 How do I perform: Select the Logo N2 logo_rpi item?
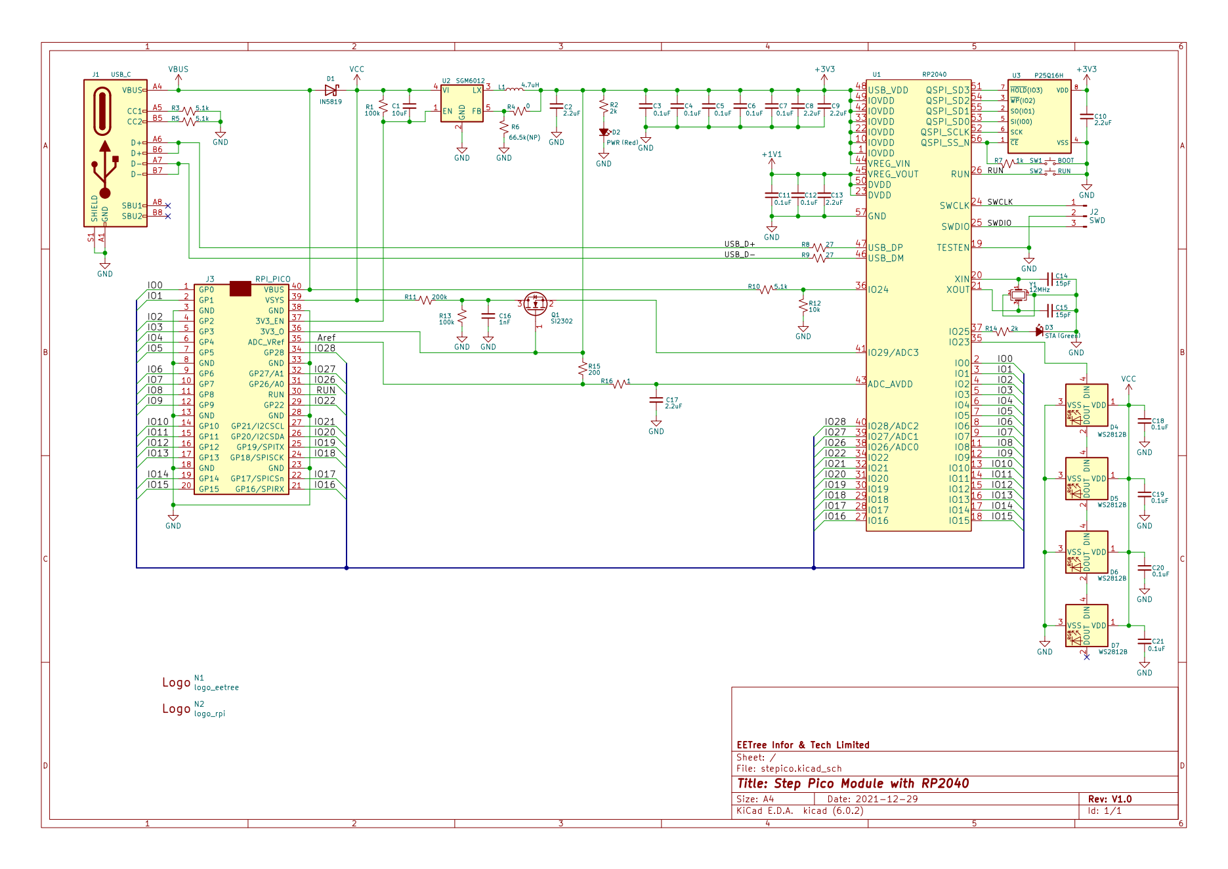(194, 709)
